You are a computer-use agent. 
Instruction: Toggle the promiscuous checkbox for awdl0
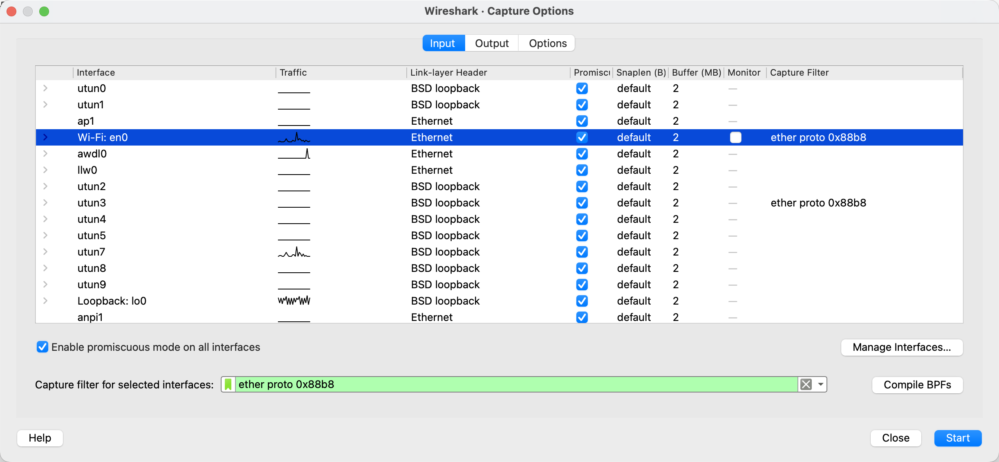582,154
